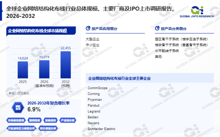Image resolution: width=220 pixels, height=137 pixels.
Task: Click the 发展趋势 tag
Action: click(51, 120)
